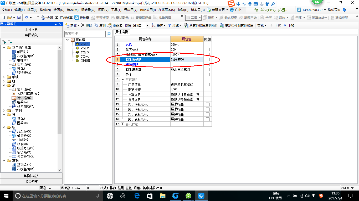This screenshot has height=201, width=359.
Task: Click the expand-all plus icon in navigation
Action: 4,42
